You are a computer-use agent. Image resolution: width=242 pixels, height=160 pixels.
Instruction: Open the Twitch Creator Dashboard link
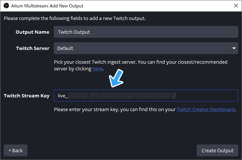(205, 109)
